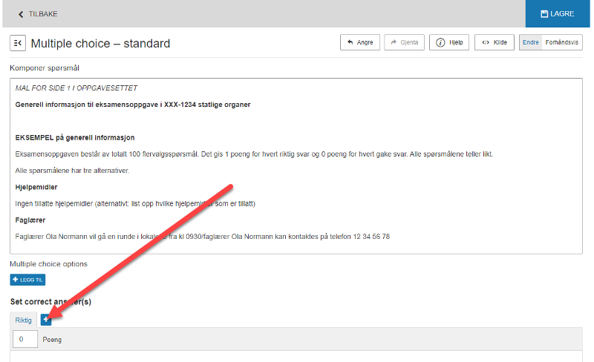
Task: Click into the Komponer spørsmål editor text
Action: tap(296, 166)
